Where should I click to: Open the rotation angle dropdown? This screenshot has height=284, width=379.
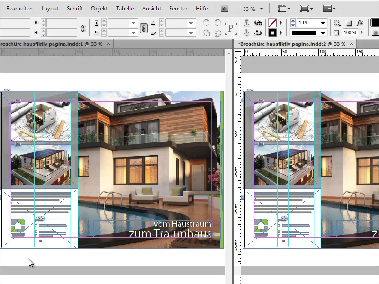(191, 23)
